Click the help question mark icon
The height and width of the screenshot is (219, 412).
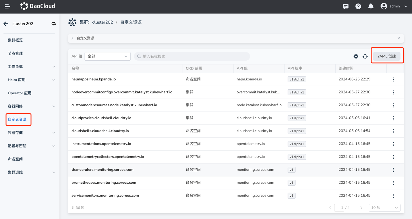tap(358, 6)
